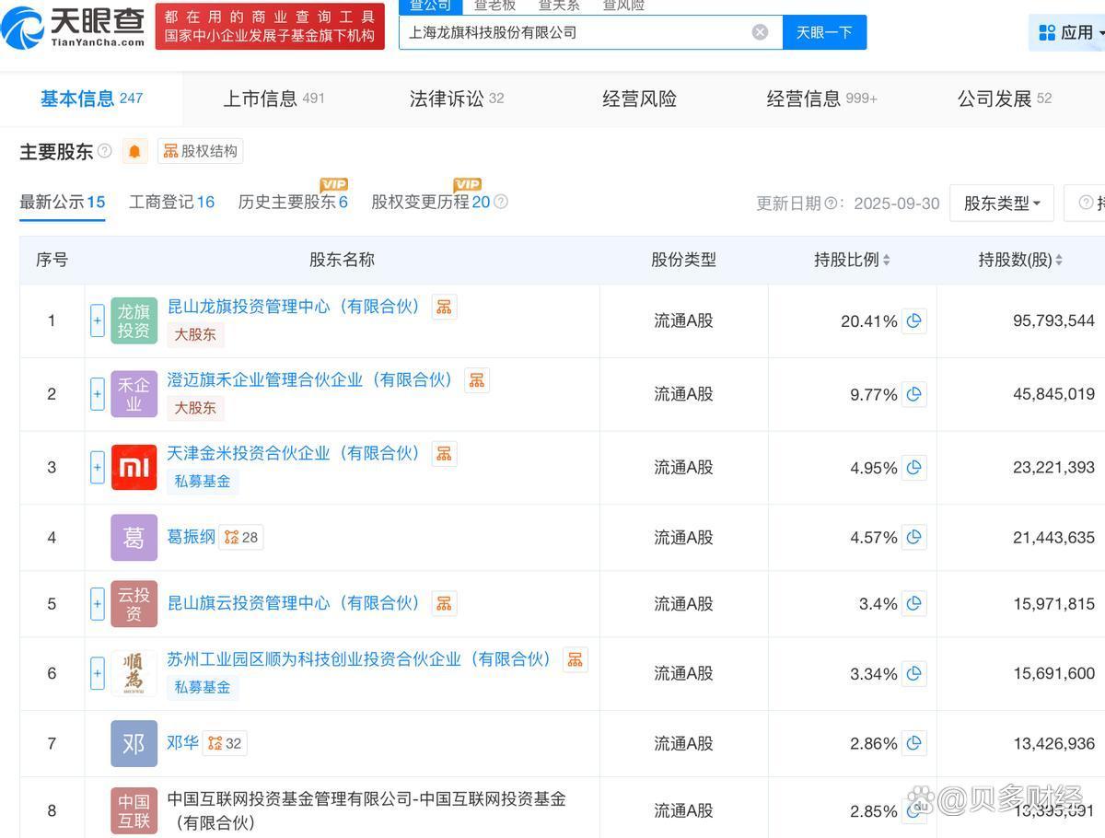
Task: Open the 股东类型 dropdown
Action: pyautogui.click(x=1002, y=203)
